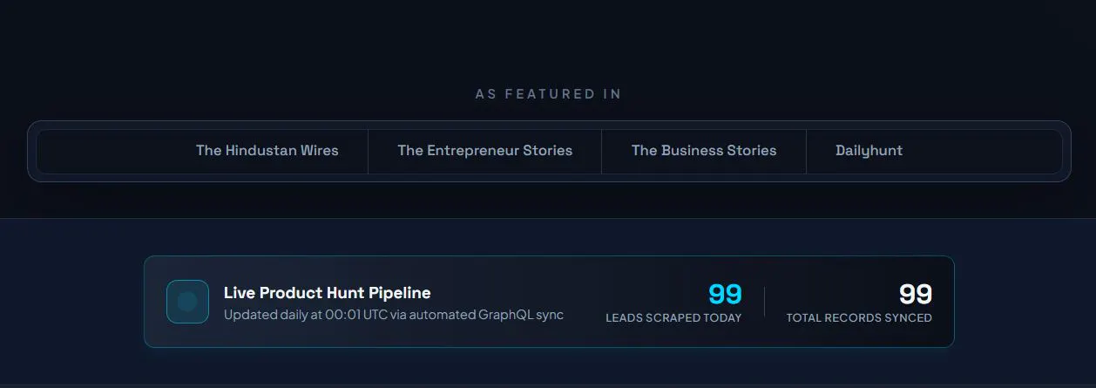Click the 00:01 UTC time text
Image resolution: width=1096 pixels, height=388 pixels.
(x=355, y=315)
